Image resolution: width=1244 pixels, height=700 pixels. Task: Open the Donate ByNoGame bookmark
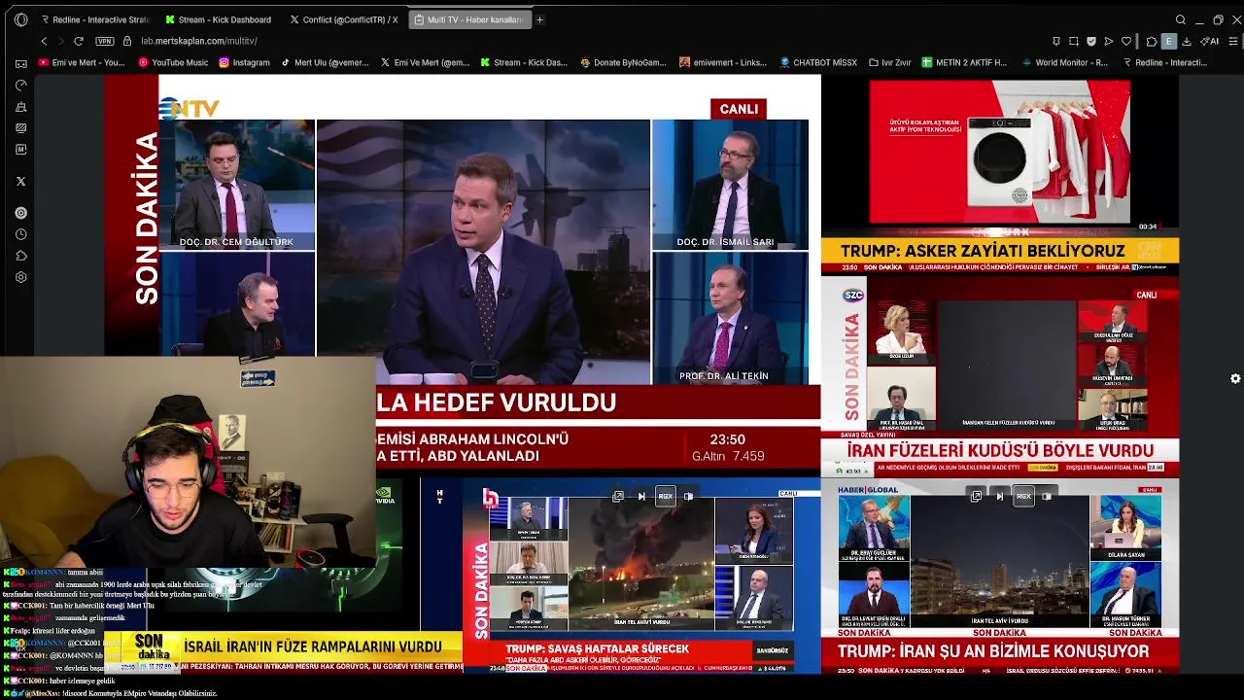tap(623, 62)
